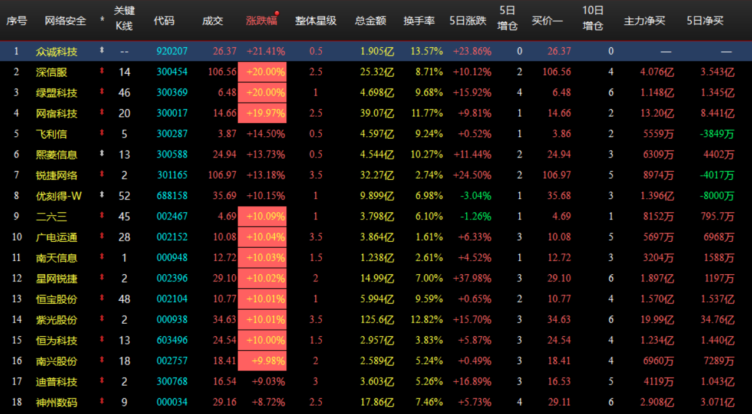Click the red marker icon beside 迪普科技
Viewport: 752px width, 414px height.
(102, 381)
